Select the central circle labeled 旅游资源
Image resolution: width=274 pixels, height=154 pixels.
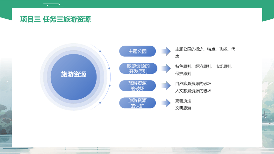(74, 77)
